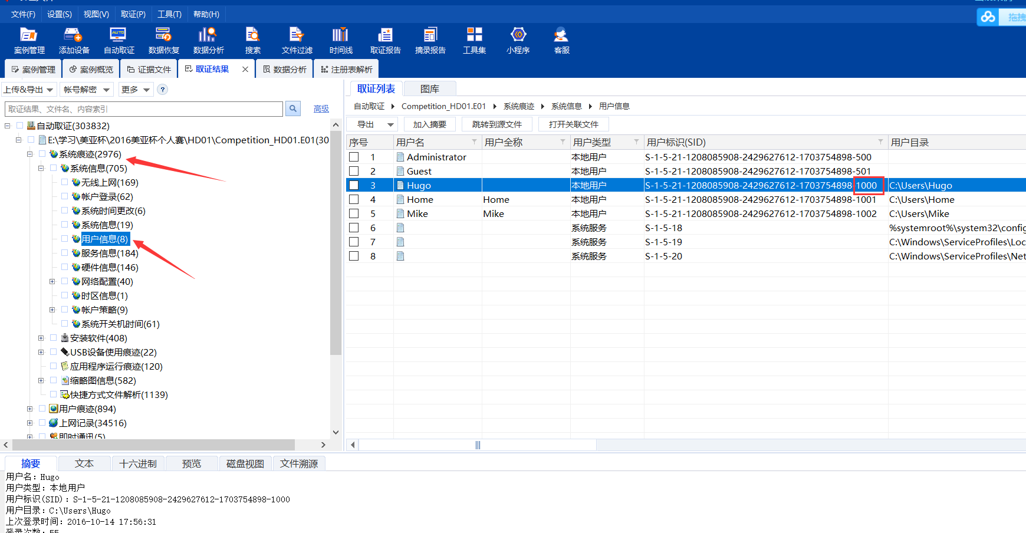Click the cloud drag icon at top right

pyautogui.click(x=988, y=17)
